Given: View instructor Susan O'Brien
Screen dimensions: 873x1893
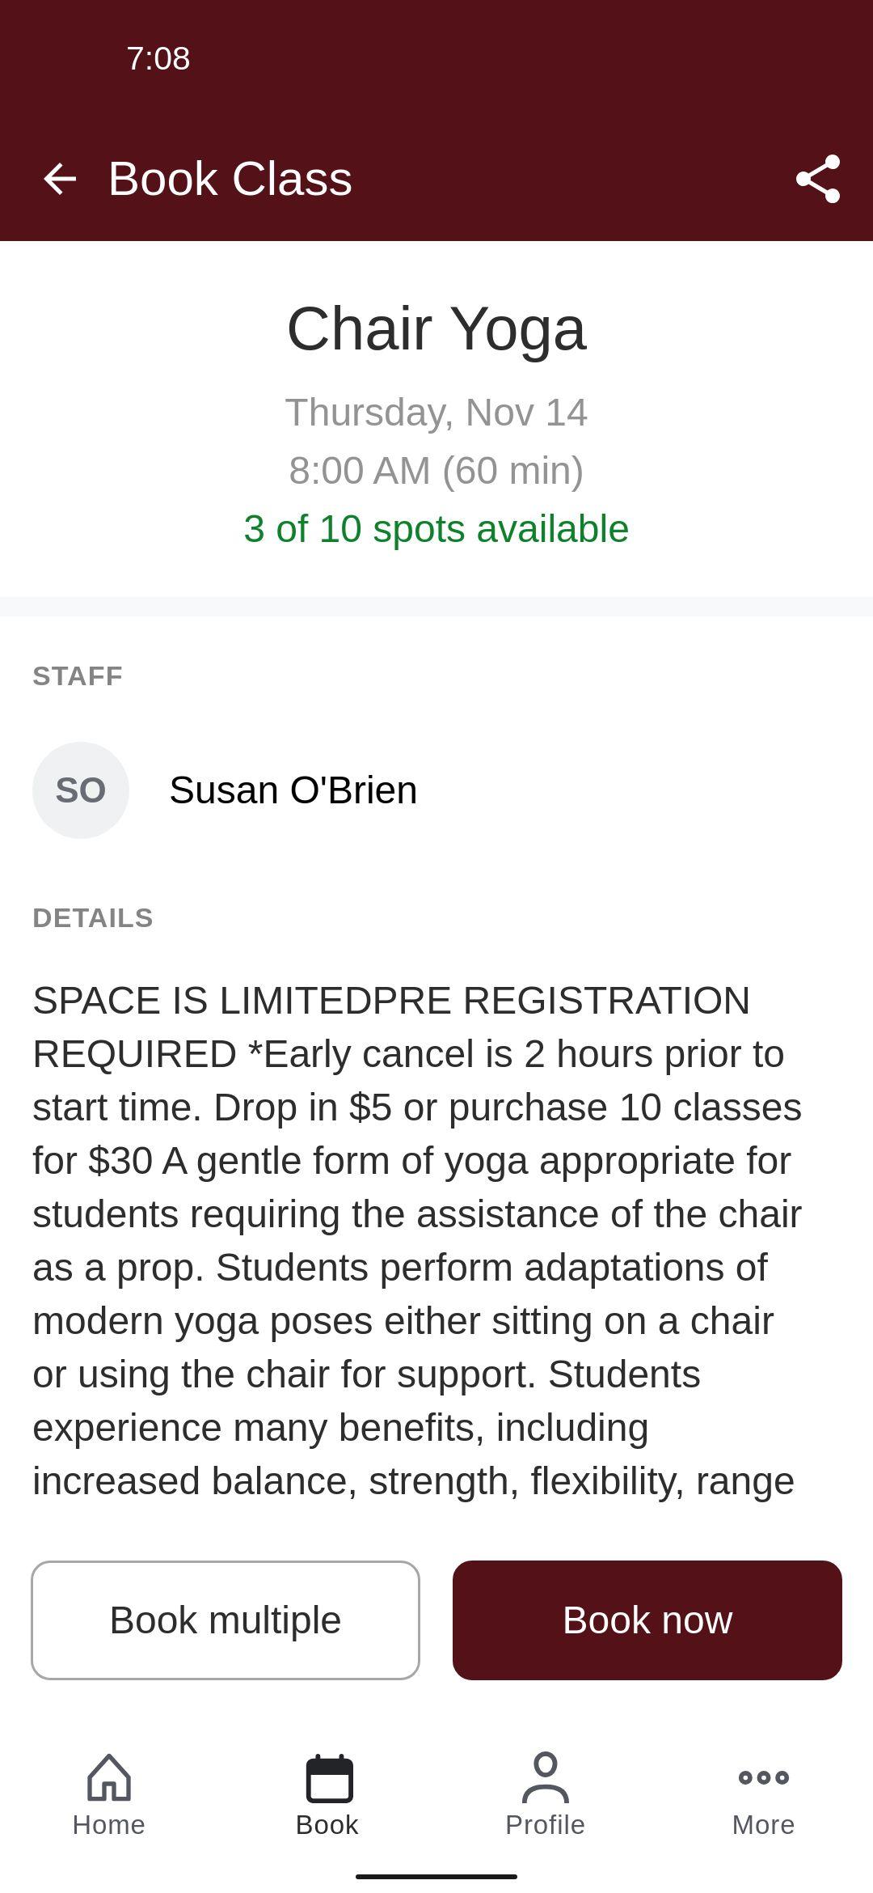Looking at the screenshot, I should pos(293,790).
